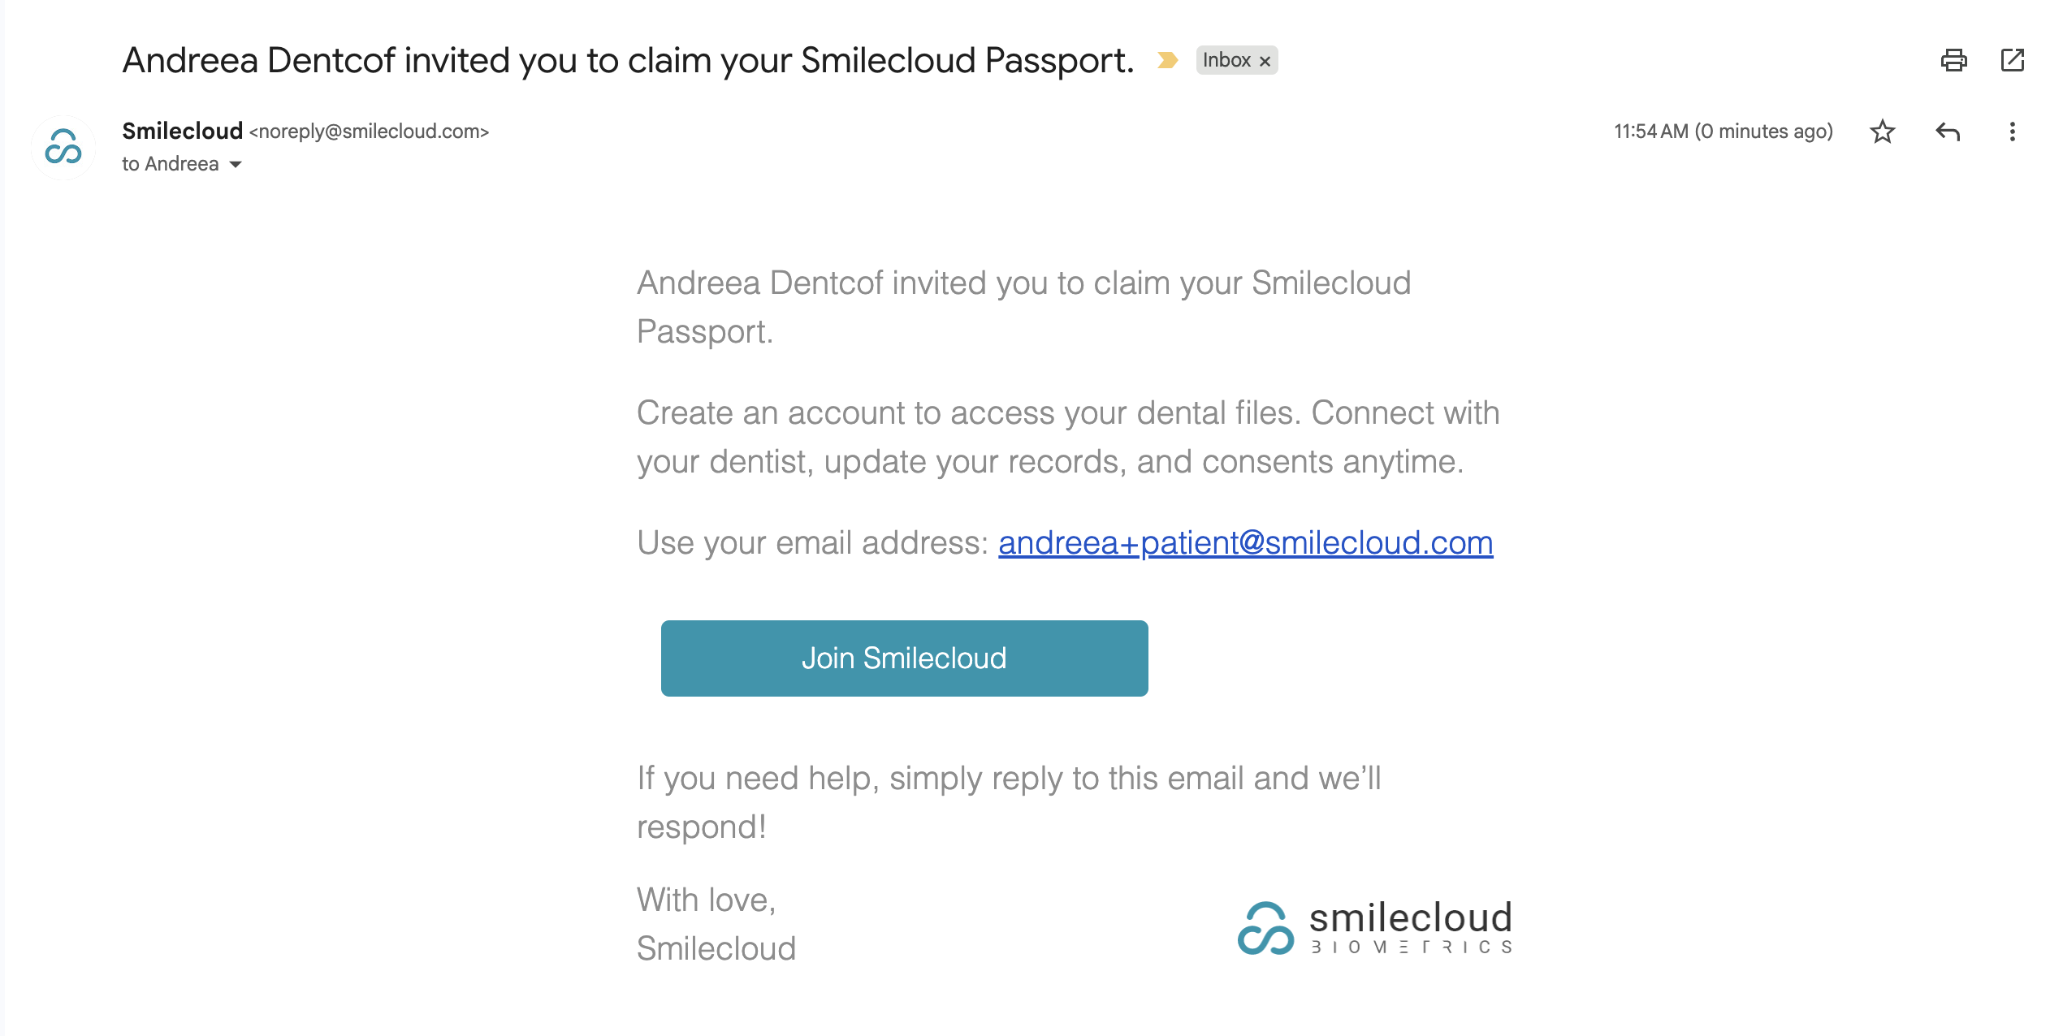
Task: Click the Inbox label tag
Action: (1226, 60)
